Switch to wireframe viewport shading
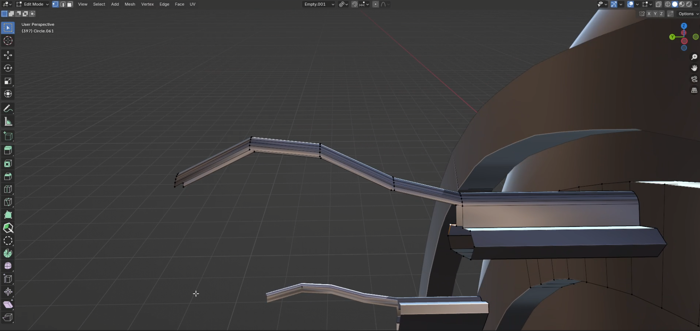This screenshot has width=700, height=331. 668,4
